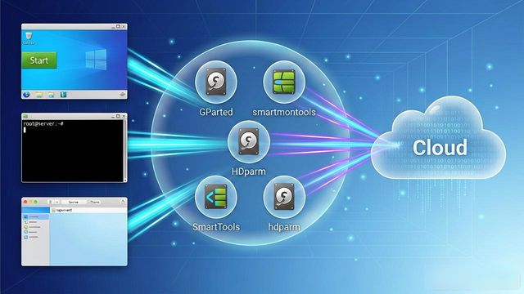Viewport: 524px width, 294px height.
Task: Select the highlighted sidebar item in Mac window
Action: point(35,217)
